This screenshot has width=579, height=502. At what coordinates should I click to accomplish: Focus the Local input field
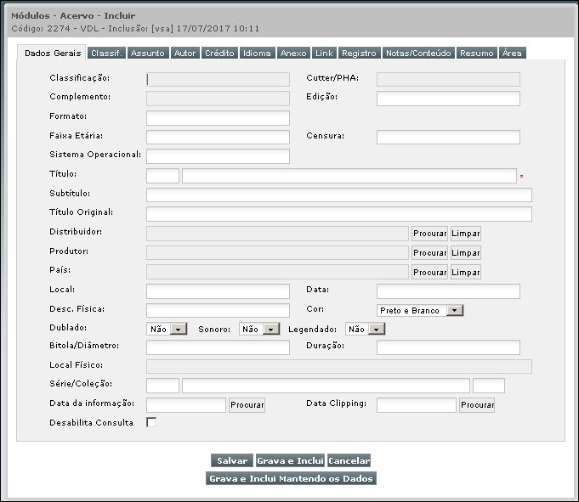tap(218, 291)
